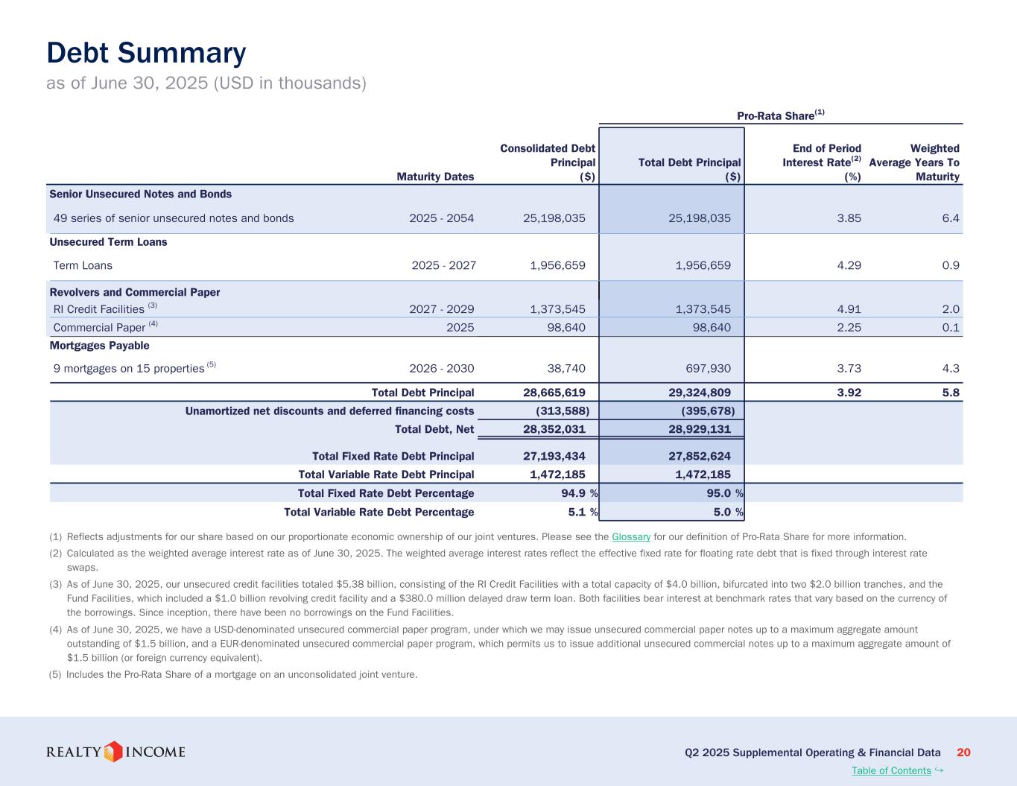Click the arrow icon beside Table of Contents
Viewport: 1017px width, 786px height.
939,770
